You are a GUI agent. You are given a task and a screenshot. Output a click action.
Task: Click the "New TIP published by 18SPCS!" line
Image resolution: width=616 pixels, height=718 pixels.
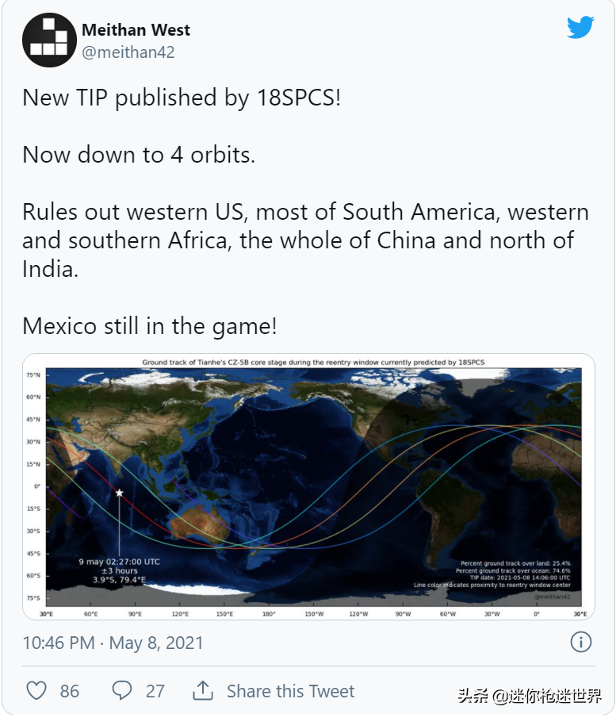click(182, 98)
